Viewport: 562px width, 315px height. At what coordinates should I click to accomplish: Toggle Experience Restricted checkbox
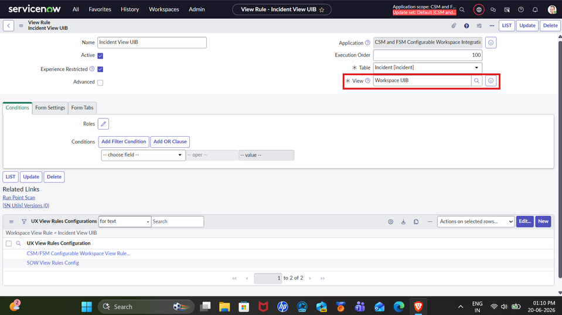tap(100, 69)
